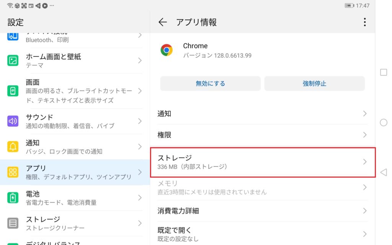The width and height of the screenshot is (392, 245).
Task: Tap the 設定 title
Action: pos(15,22)
